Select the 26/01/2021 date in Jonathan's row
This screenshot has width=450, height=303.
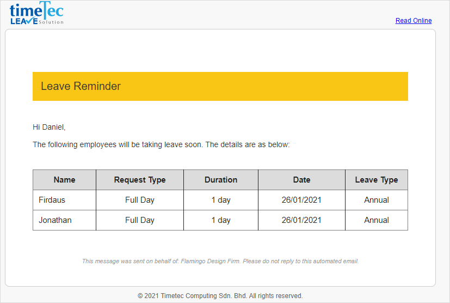[301, 220]
